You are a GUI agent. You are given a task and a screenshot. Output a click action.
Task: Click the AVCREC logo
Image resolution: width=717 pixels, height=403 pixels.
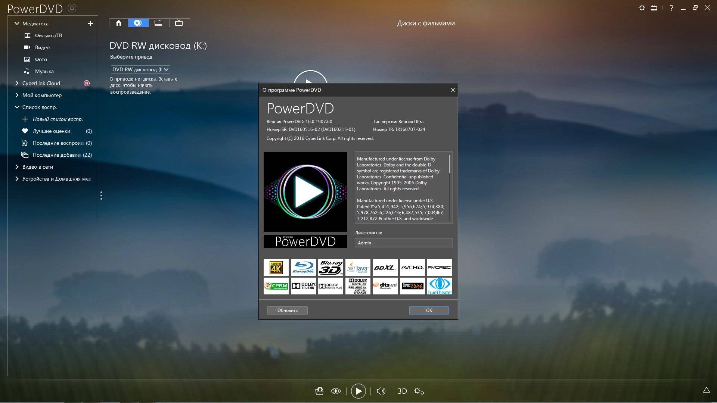pos(440,268)
